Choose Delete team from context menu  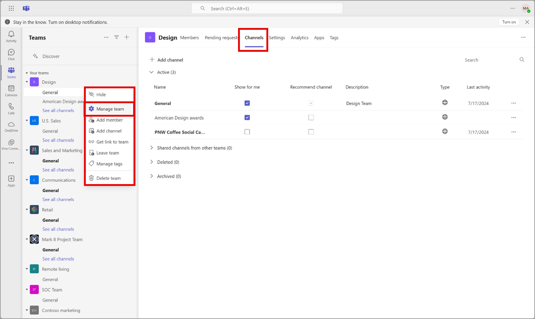tap(108, 179)
